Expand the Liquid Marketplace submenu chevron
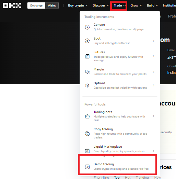Image resolution: width=176 pixels, height=179 pixels. [x=154, y=151]
